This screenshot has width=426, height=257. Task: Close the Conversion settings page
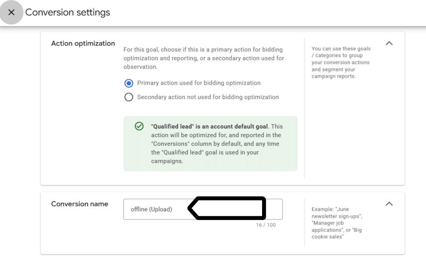click(11, 12)
